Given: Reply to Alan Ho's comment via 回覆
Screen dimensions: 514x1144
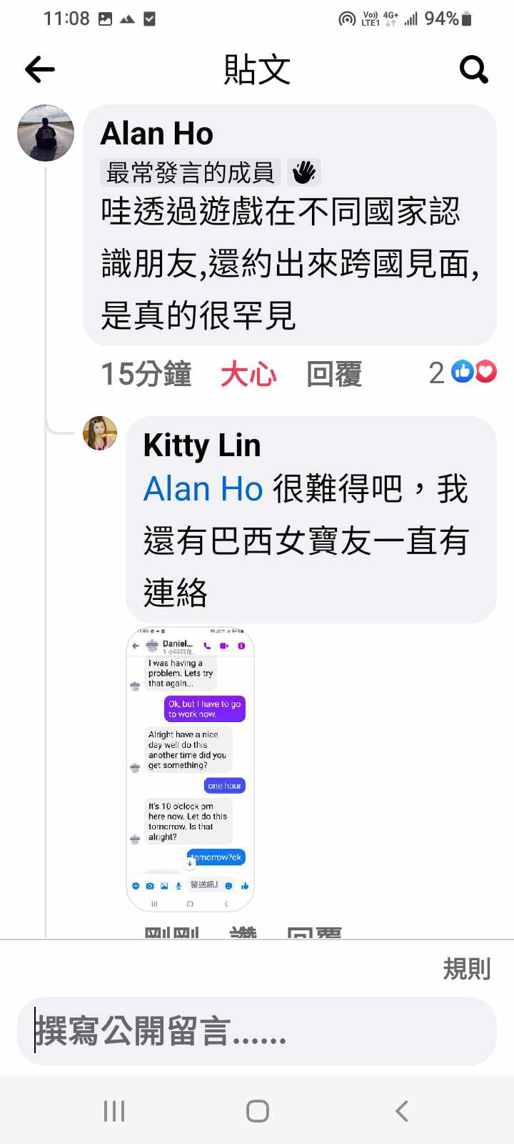Looking at the screenshot, I should point(334,374).
